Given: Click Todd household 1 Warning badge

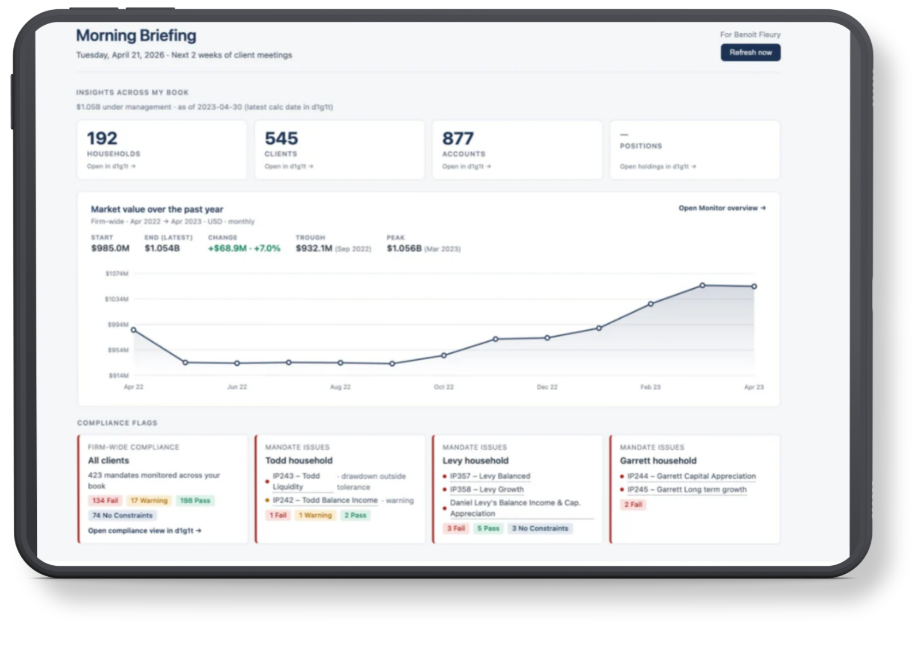Looking at the screenshot, I should [x=315, y=515].
